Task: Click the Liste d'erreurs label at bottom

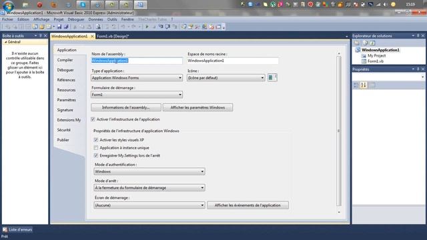Action: [21, 229]
